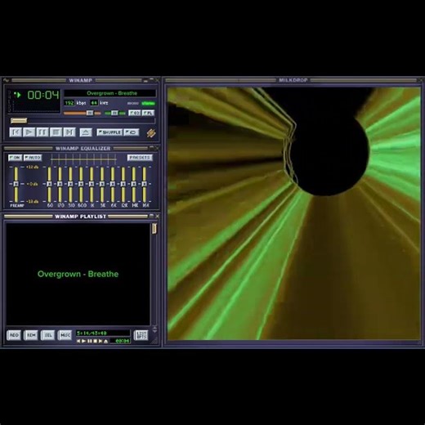Click the PREAMP slider handle
This screenshot has height=425, width=425.
pos(16,184)
